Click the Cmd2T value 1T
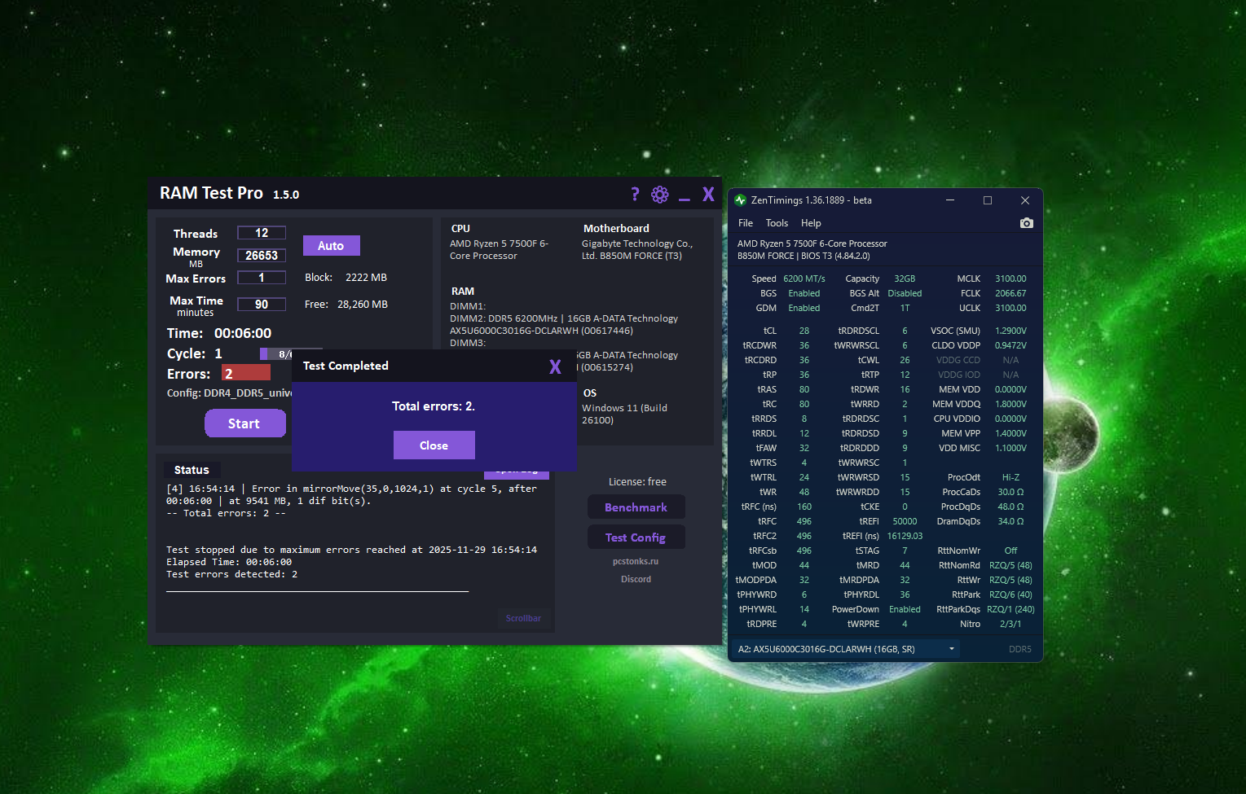 (905, 308)
